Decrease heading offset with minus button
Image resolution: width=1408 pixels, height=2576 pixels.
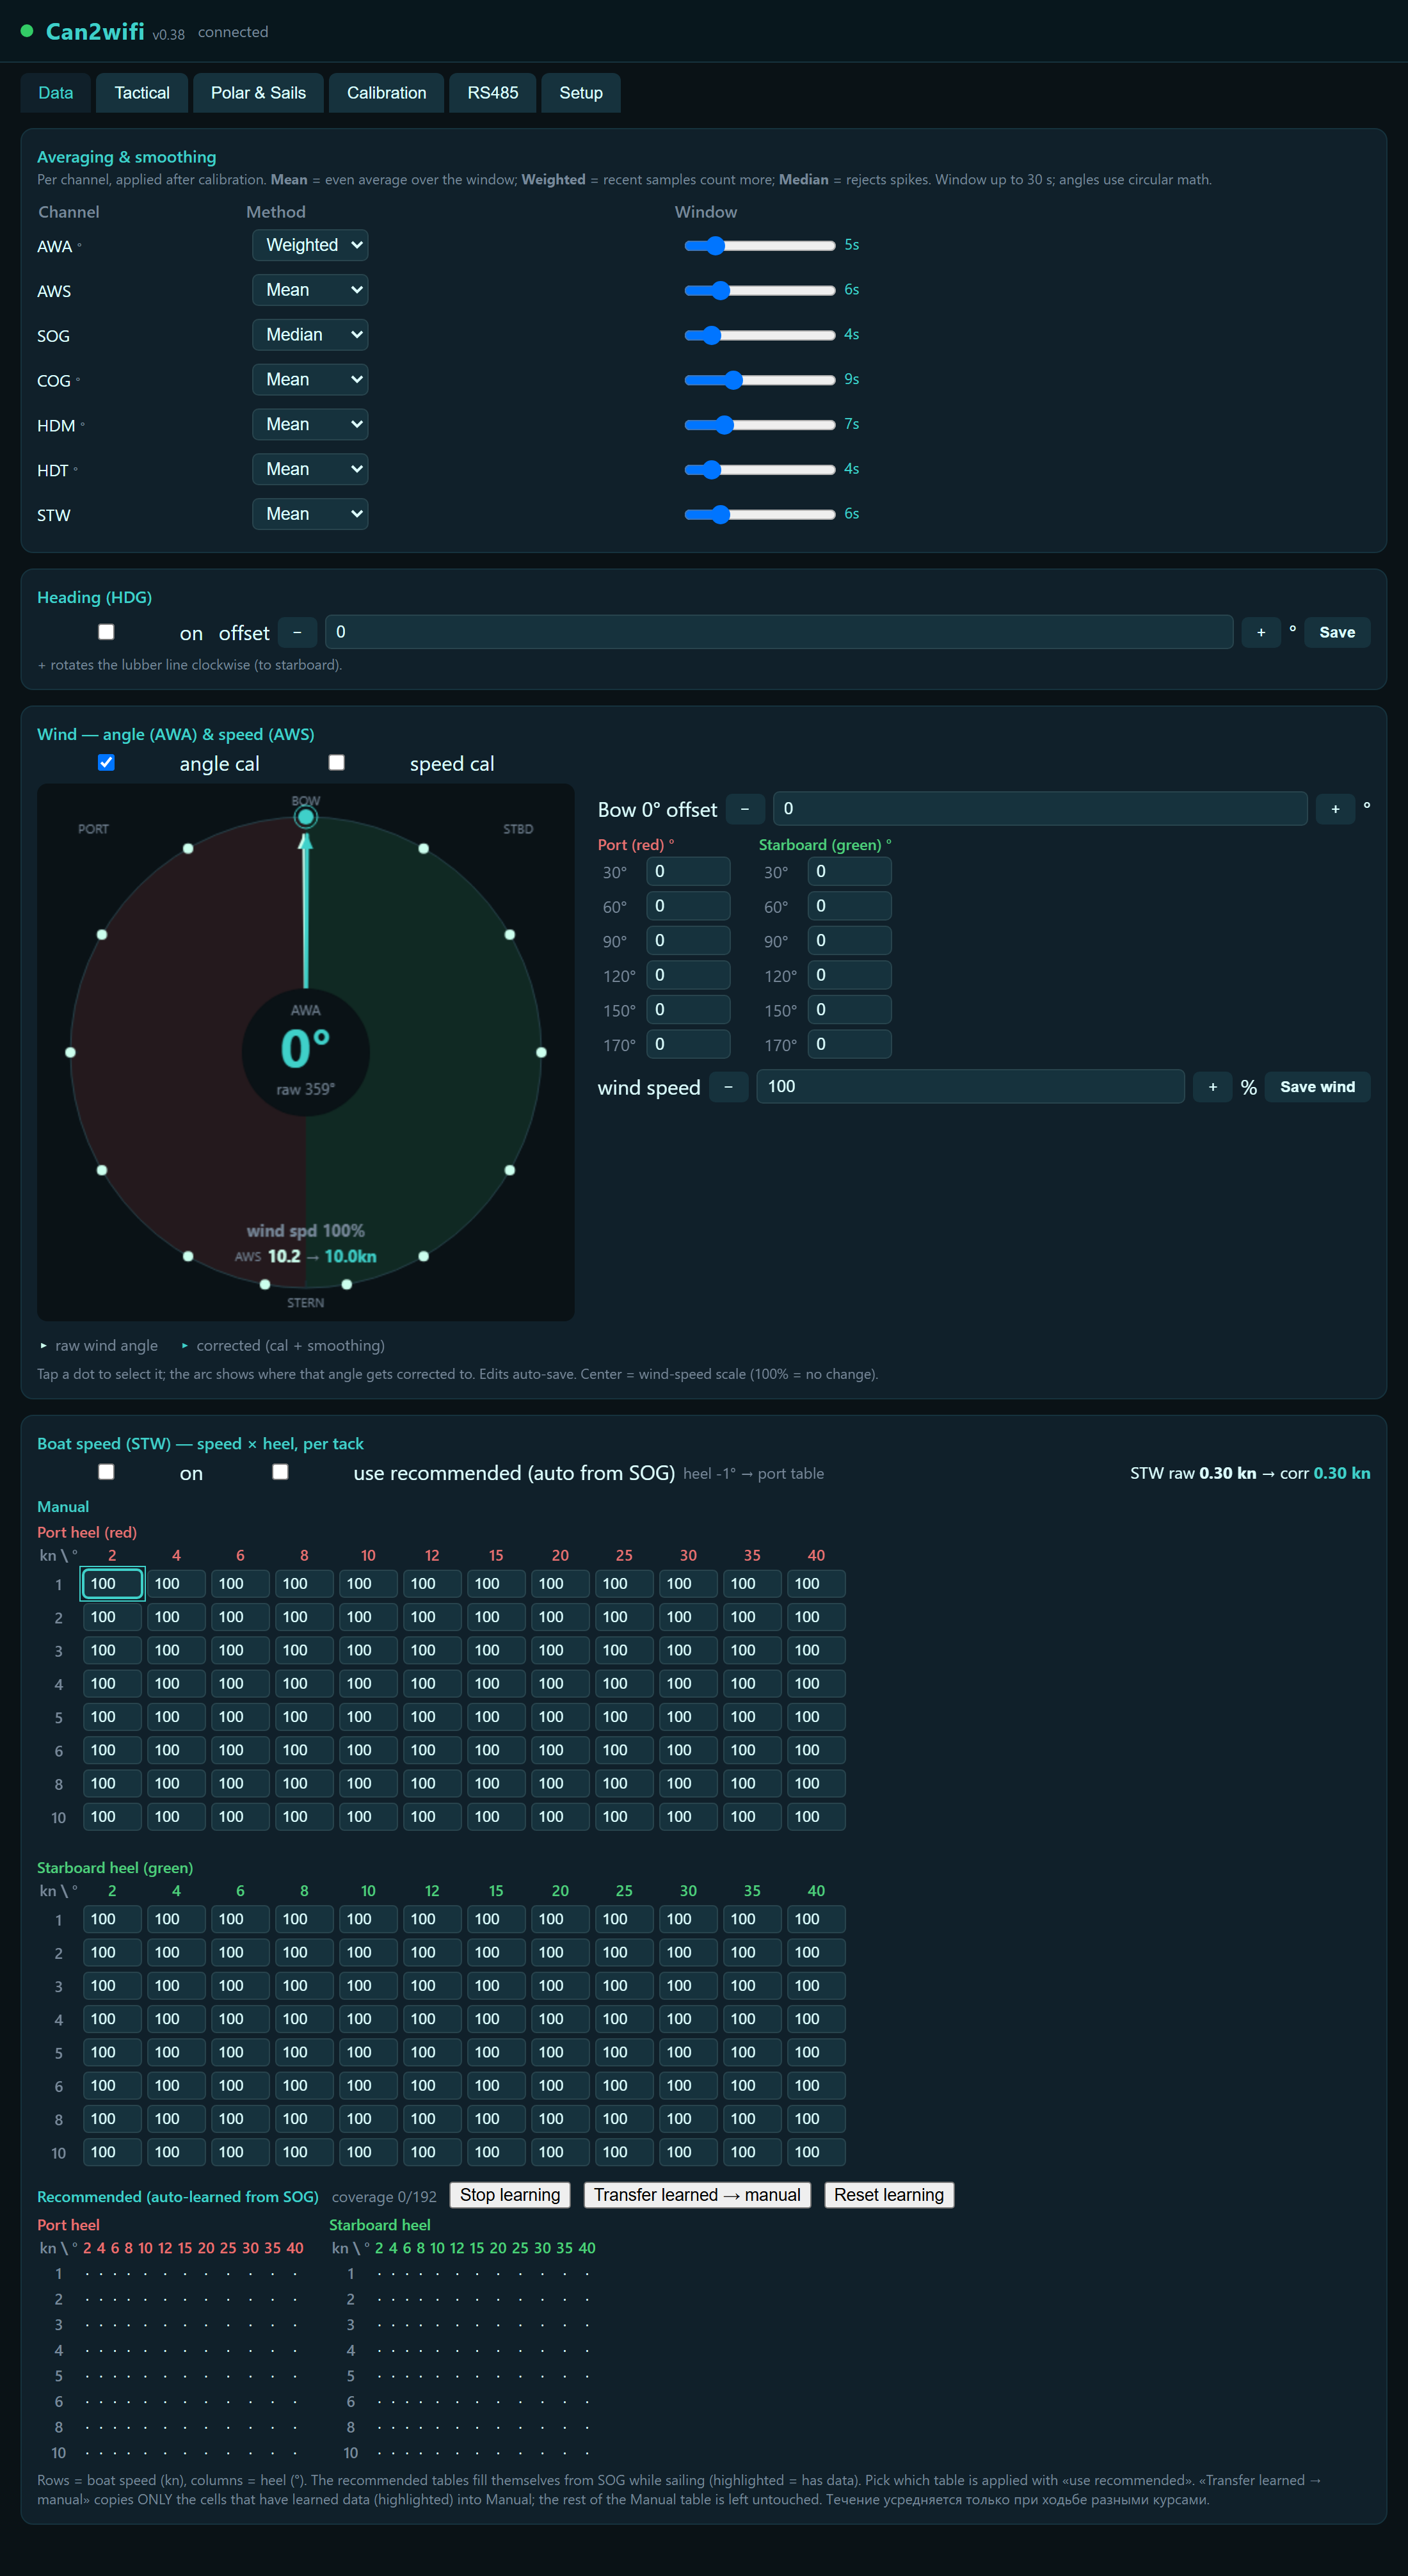click(297, 632)
